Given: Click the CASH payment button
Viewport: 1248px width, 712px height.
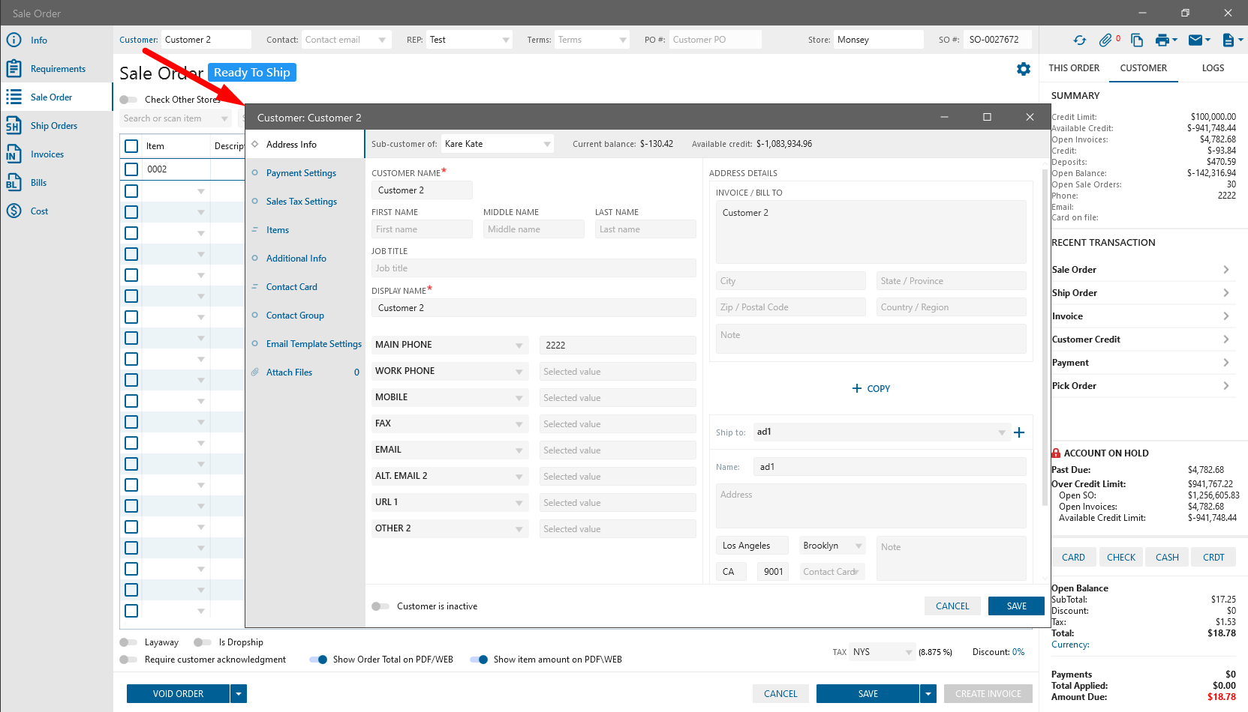Looking at the screenshot, I should click(x=1167, y=558).
